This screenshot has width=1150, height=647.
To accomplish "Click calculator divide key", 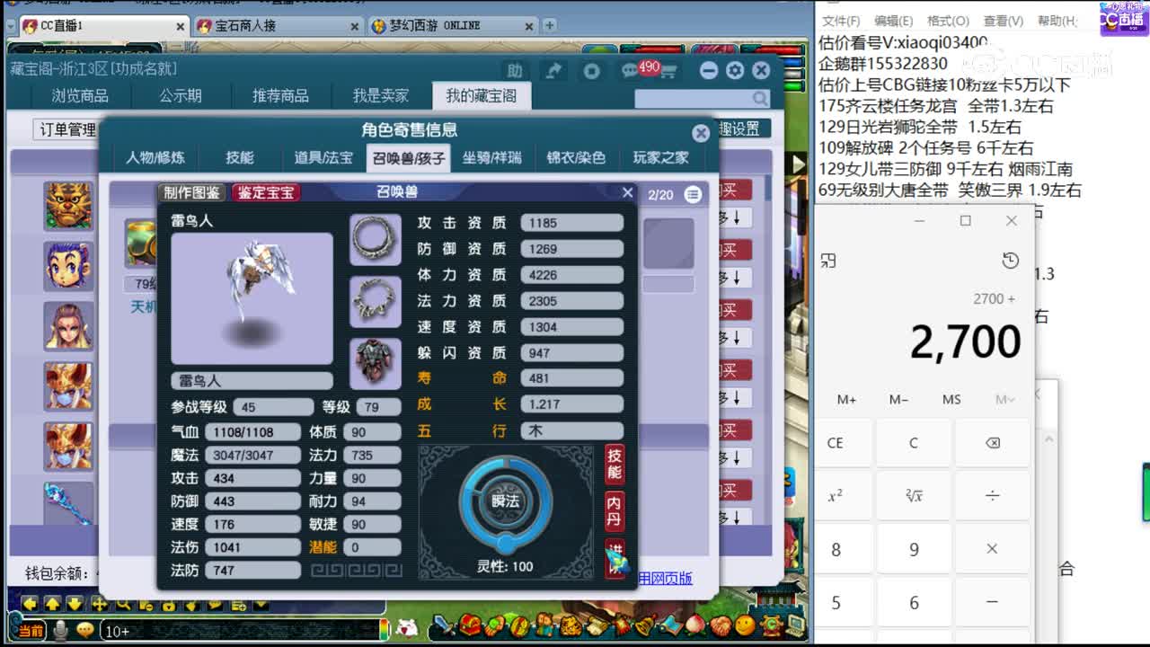I will tap(992, 496).
